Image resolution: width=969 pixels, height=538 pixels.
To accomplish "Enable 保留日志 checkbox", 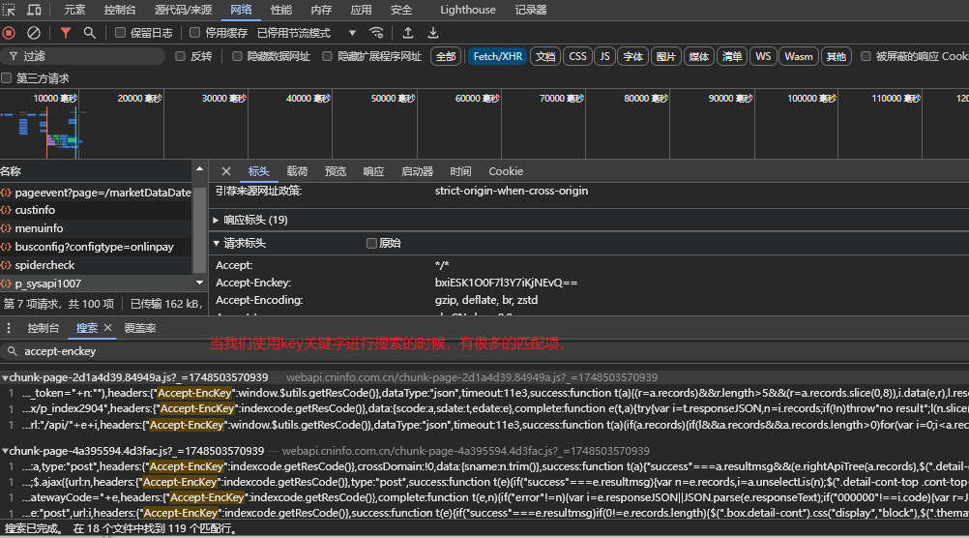I will [x=121, y=33].
